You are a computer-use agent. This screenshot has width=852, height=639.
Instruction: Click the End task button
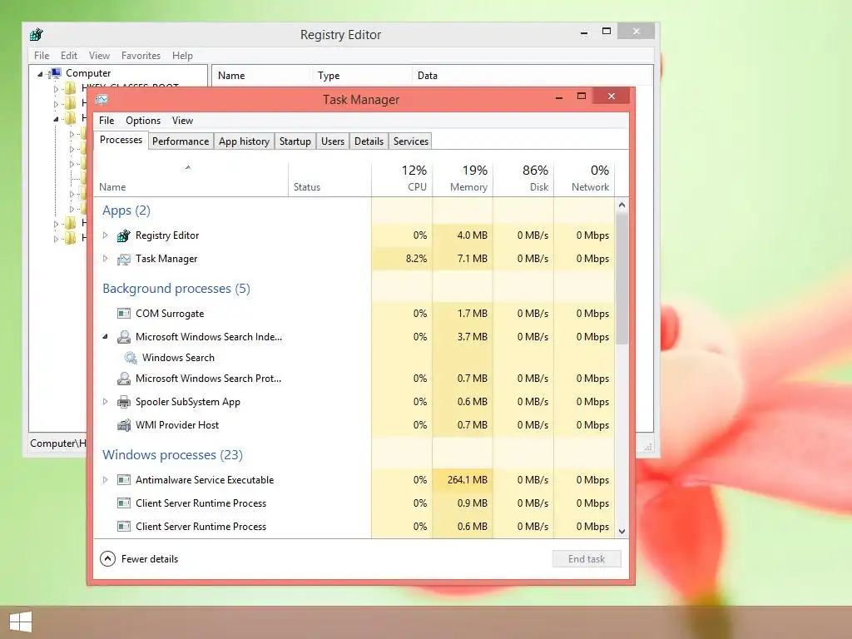pyautogui.click(x=587, y=558)
